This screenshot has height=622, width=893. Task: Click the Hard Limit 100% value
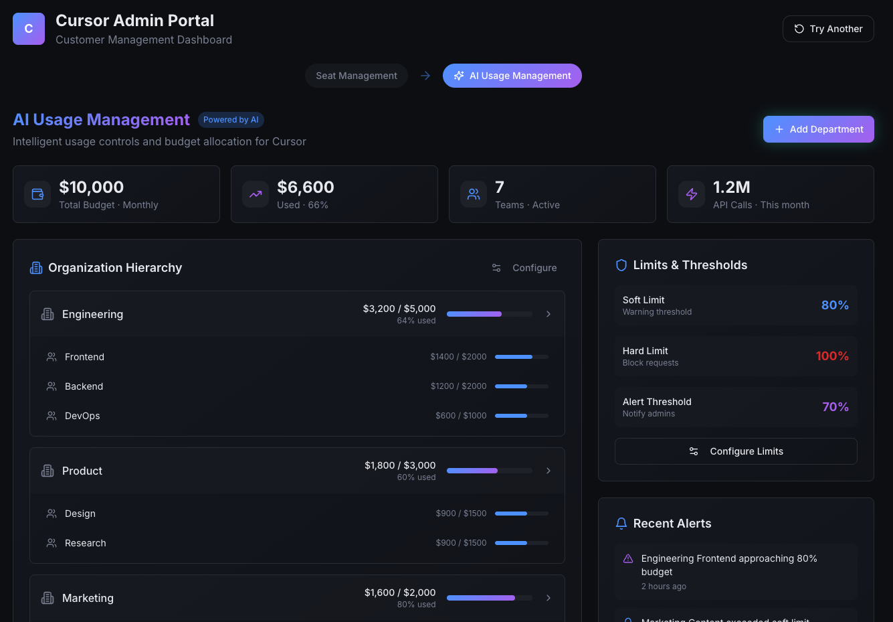[x=832, y=356]
